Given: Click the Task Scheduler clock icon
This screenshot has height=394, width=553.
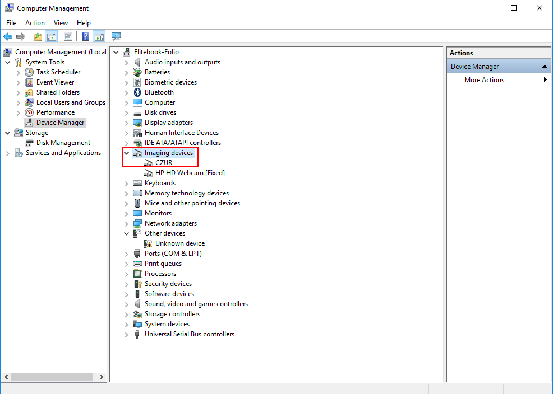Looking at the screenshot, I should point(29,72).
